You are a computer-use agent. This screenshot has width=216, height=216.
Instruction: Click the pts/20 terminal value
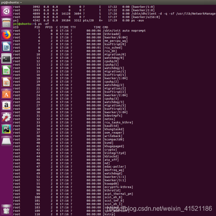88,21
